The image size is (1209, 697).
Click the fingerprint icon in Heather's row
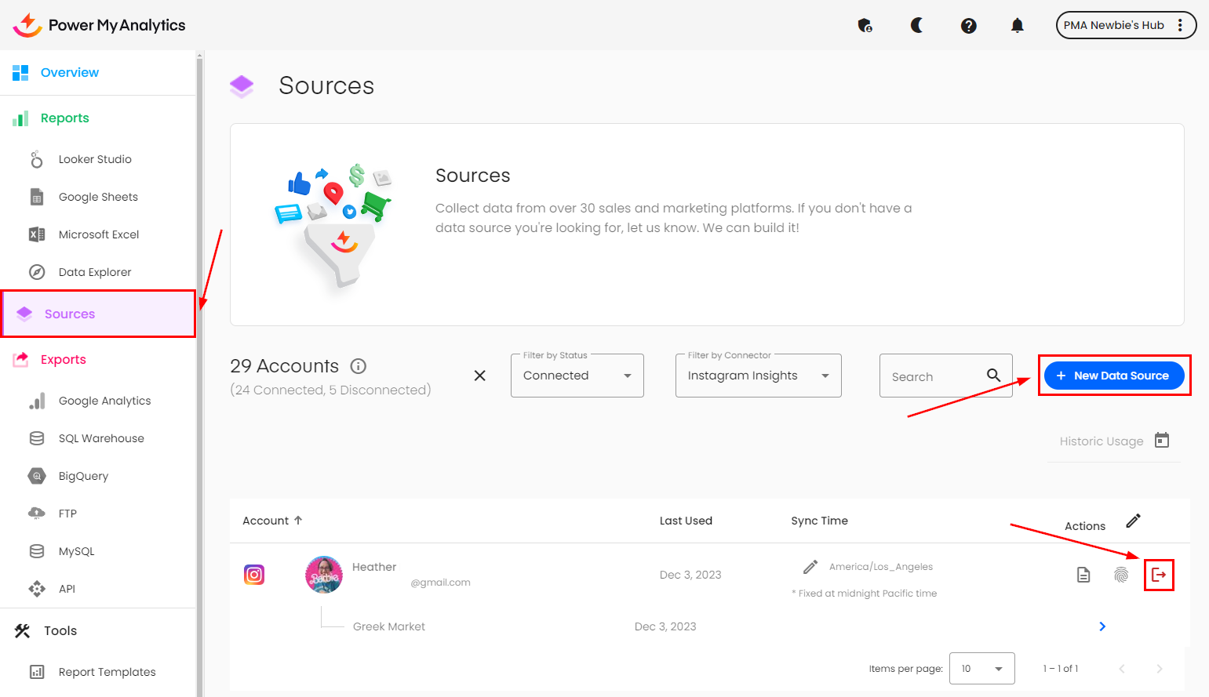coord(1121,575)
